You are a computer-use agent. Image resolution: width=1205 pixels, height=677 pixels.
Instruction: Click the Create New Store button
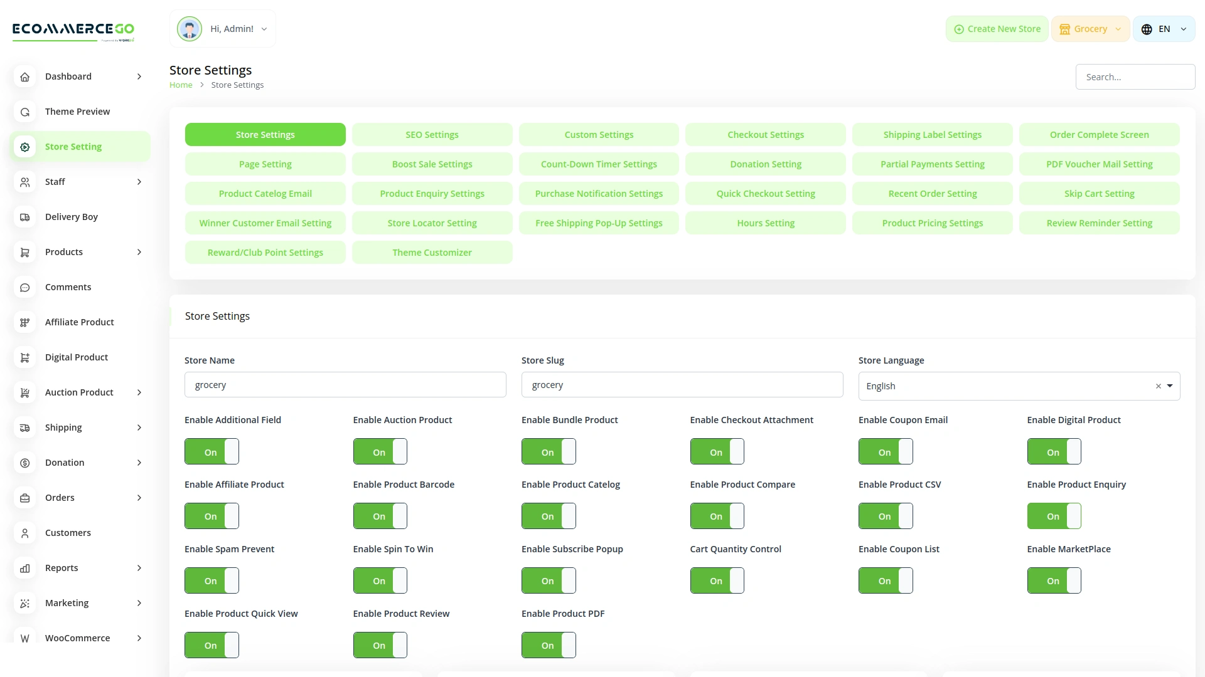click(996, 28)
